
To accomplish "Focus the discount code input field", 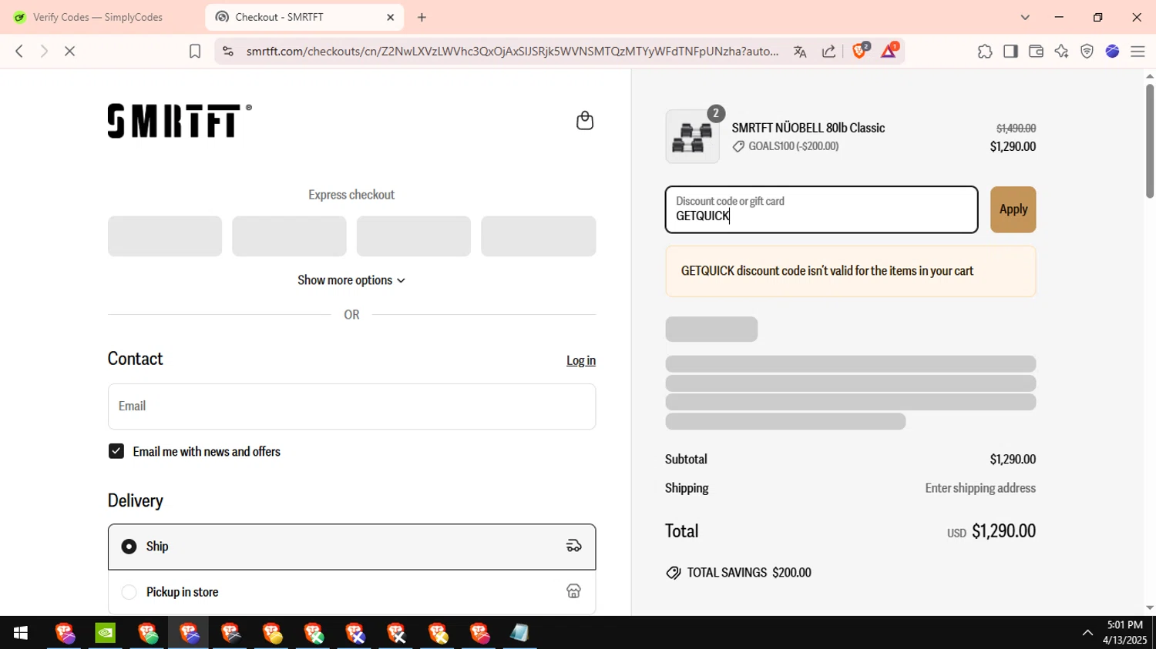I will (x=822, y=209).
